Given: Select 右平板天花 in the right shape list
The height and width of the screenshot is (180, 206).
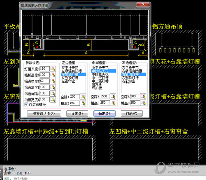Looking at the screenshot, I should tap(134, 68).
